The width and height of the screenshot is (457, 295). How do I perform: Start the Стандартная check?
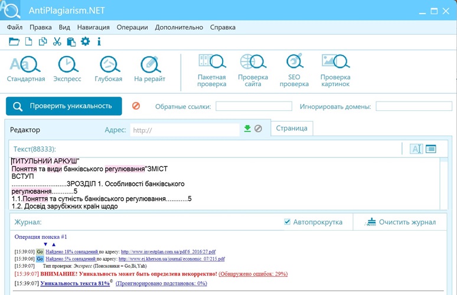pyautogui.click(x=26, y=68)
